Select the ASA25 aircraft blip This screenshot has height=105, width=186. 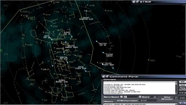click(x=86, y=71)
